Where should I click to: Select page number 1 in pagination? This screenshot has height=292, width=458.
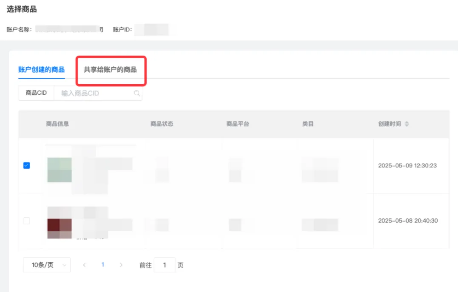103,264
